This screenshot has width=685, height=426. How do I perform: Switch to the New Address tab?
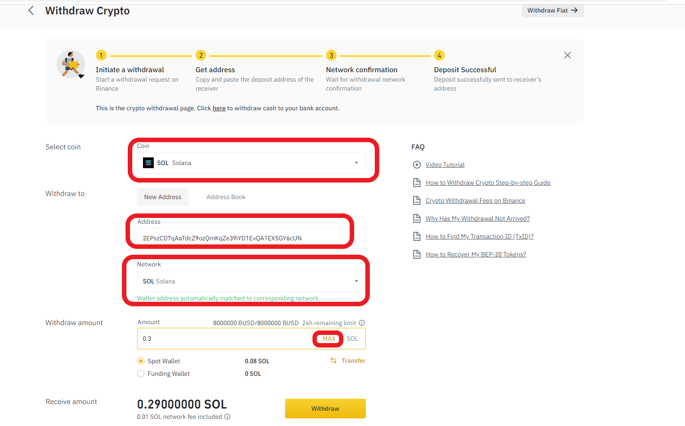point(163,197)
